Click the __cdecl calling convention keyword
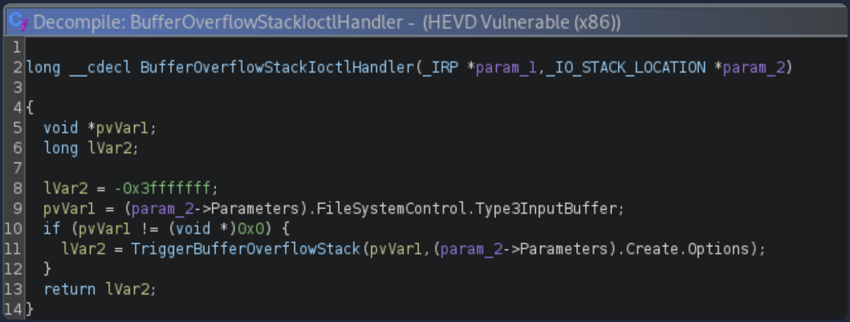Viewport: 850px width, 322px height. tap(100, 67)
